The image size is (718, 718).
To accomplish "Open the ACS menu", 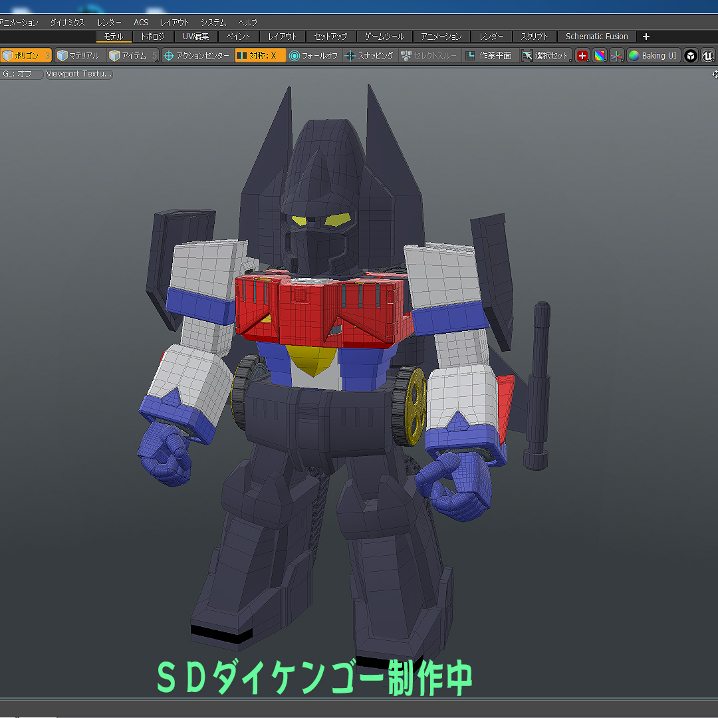I will (x=140, y=22).
